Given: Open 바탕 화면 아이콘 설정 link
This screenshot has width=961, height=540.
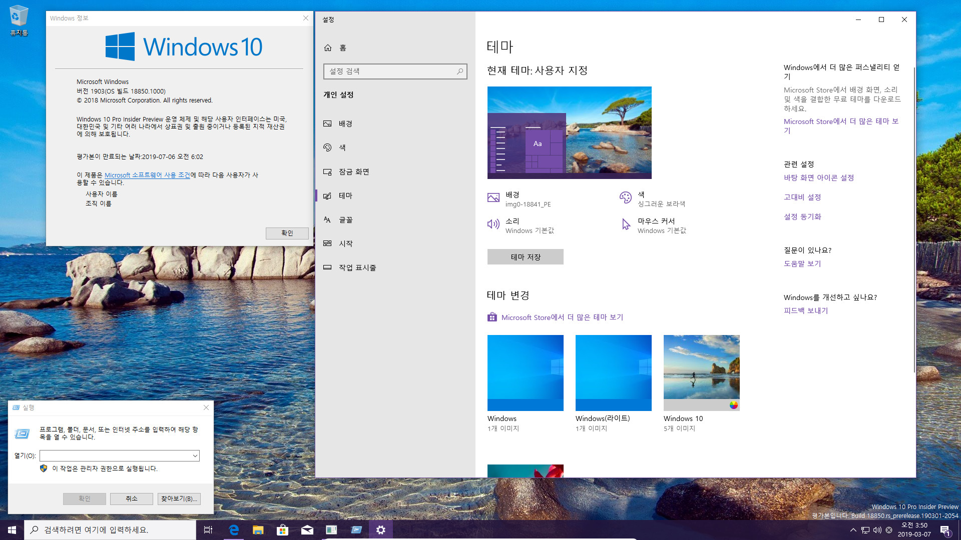Looking at the screenshot, I should [x=819, y=177].
